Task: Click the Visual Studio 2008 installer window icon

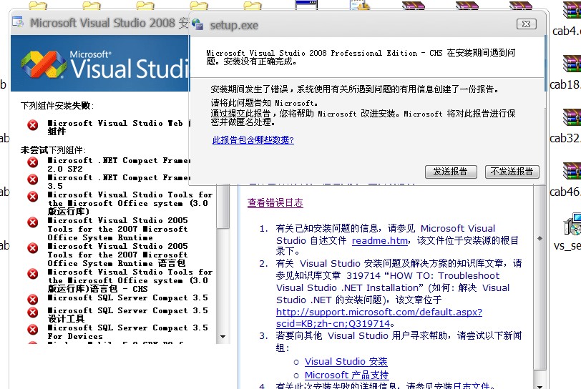Action: click(x=18, y=22)
